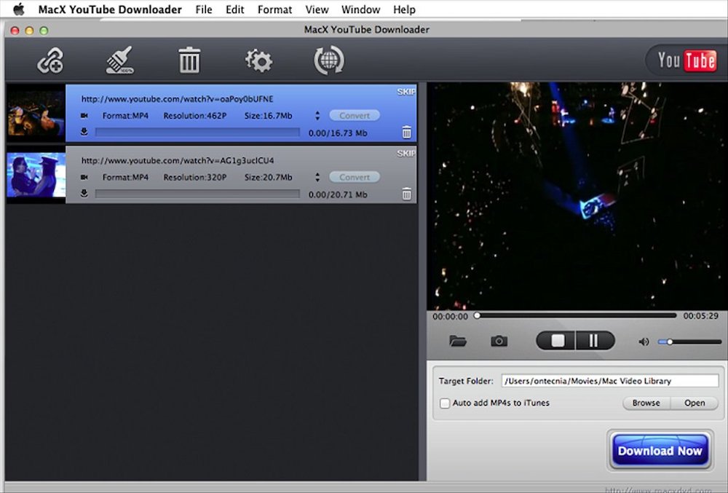
Task: Click the globe refresh/update icon
Action: pyautogui.click(x=328, y=61)
